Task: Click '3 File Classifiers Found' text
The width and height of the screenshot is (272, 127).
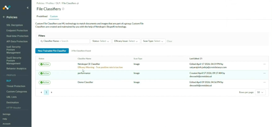Action: coord(81,51)
